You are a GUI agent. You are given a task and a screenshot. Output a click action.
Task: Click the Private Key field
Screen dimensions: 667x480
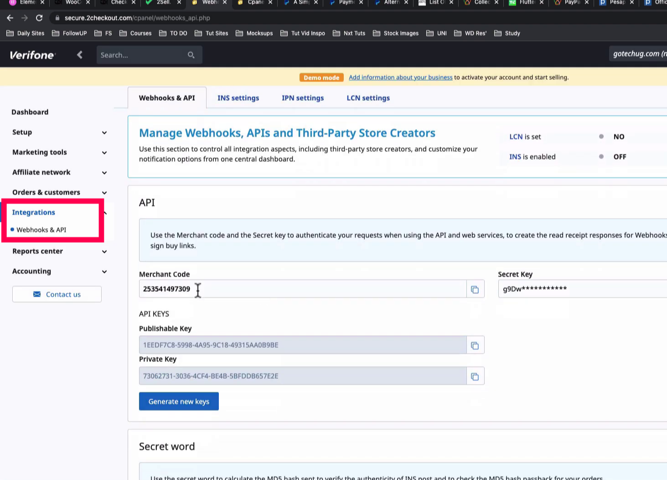303,376
